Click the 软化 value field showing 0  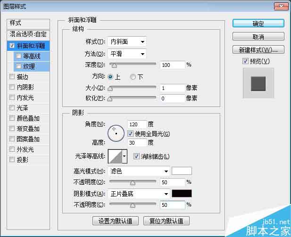[x=173, y=98]
